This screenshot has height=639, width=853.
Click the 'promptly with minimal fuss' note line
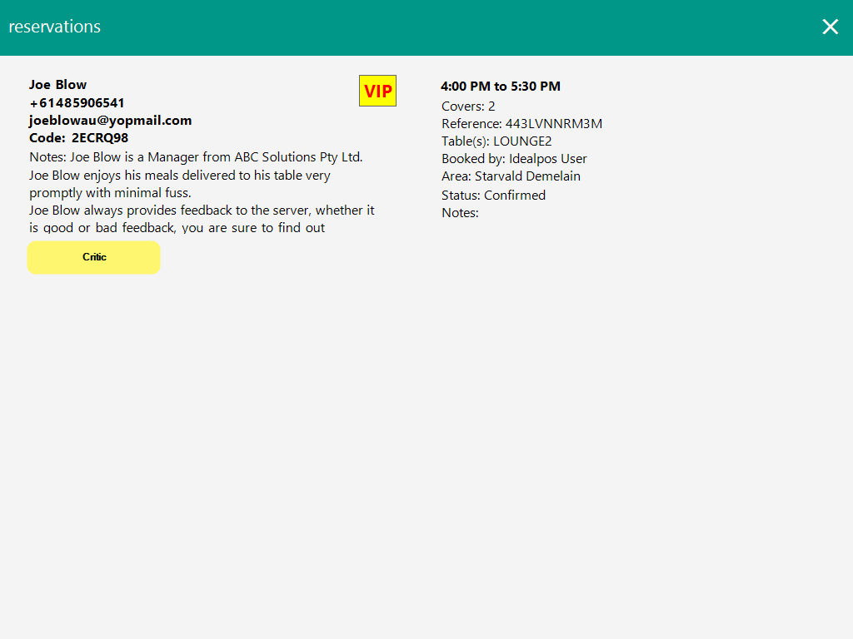coord(110,193)
